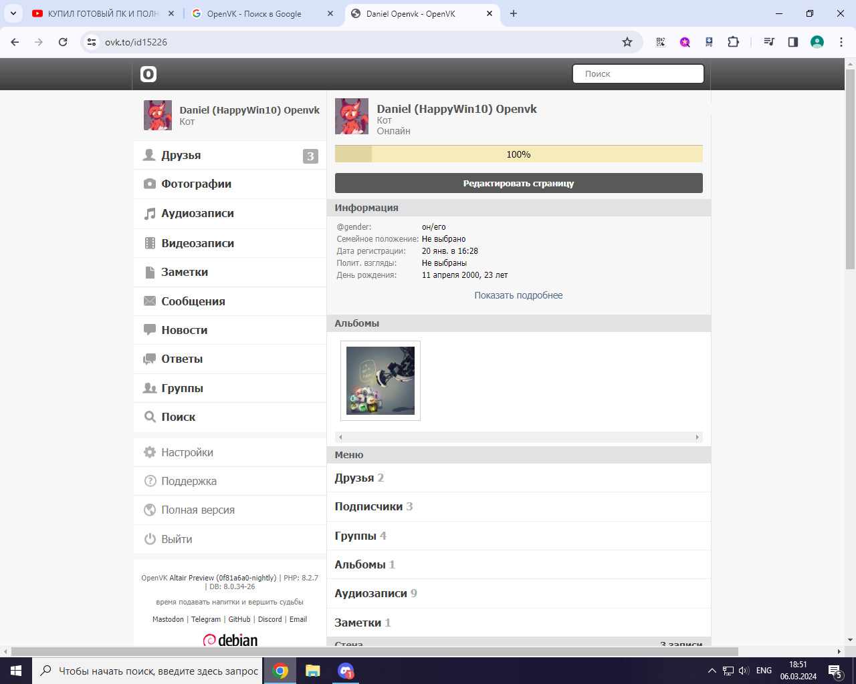Open the OpenVK logo home icon

tap(148, 74)
